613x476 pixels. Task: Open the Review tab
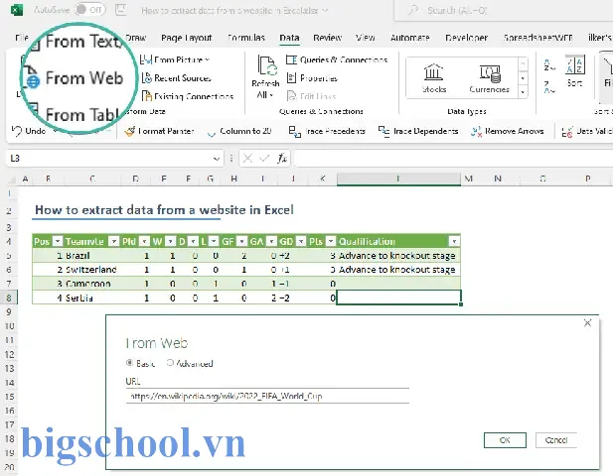(327, 38)
